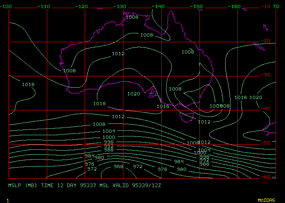Select the -50 latitude label on right

point(266,143)
